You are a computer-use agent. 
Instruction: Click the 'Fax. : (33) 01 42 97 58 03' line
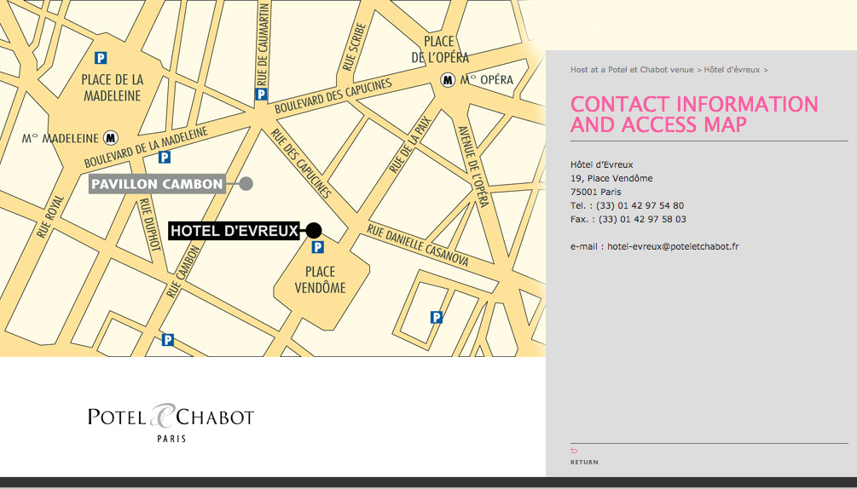[628, 220]
